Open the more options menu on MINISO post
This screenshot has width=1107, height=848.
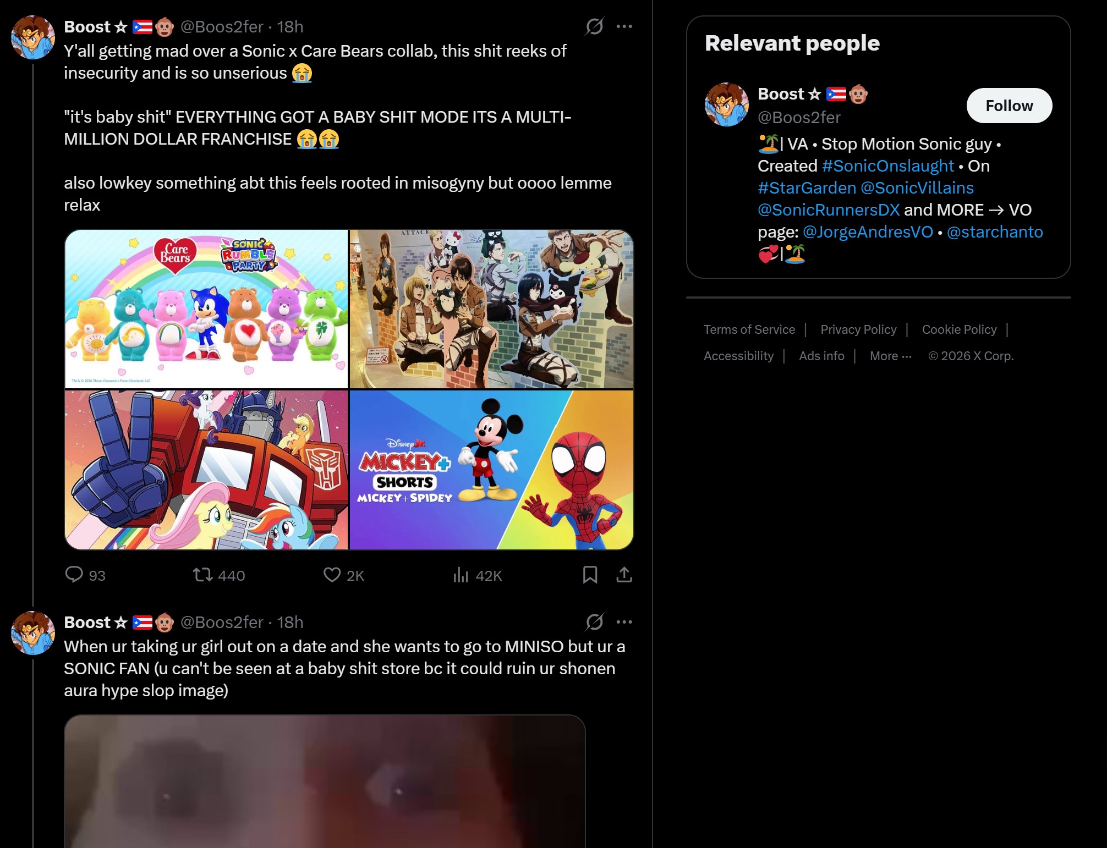tap(624, 622)
